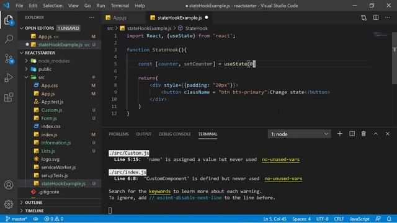Click the feedback icon in status bar
The height and width of the screenshot is (223, 397).
(378, 219)
